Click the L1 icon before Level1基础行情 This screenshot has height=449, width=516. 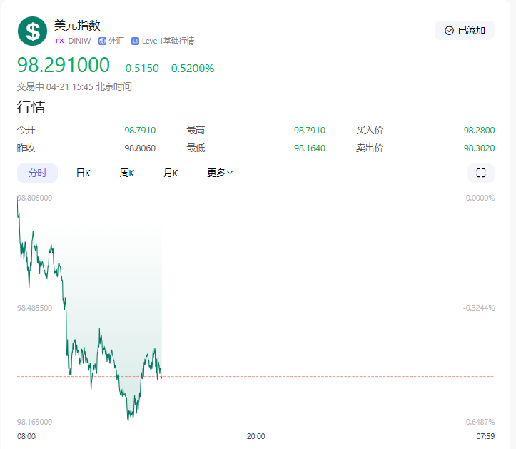(x=135, y=41)
